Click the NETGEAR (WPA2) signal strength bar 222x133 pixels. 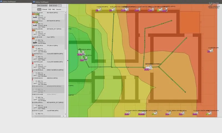(36, 14)
